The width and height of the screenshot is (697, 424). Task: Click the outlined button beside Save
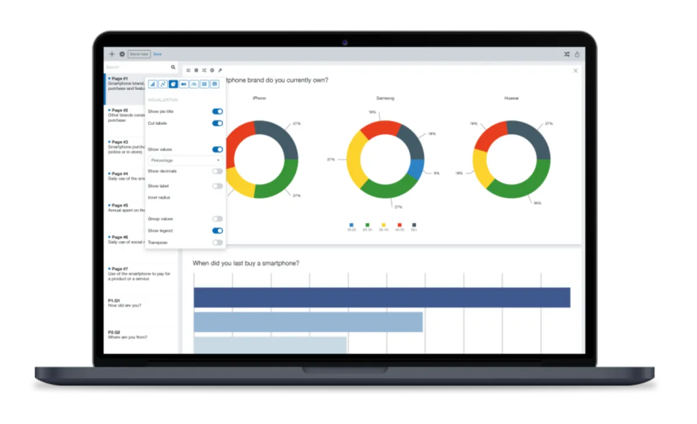tap(139, 54)
